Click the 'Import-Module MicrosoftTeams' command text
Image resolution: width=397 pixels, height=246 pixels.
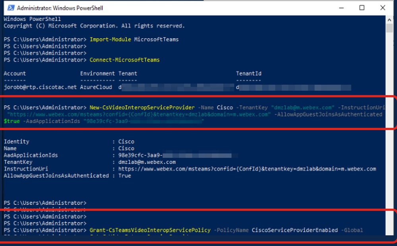[x=134, y=39]
